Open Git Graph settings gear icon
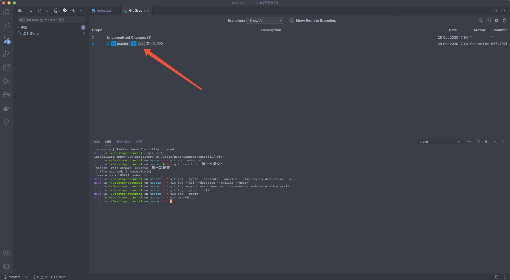Viewport: 510px width, 280px height. pos(496,20)
